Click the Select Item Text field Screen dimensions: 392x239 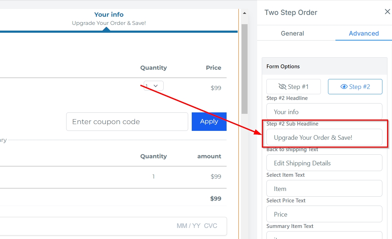pos(324,188)
